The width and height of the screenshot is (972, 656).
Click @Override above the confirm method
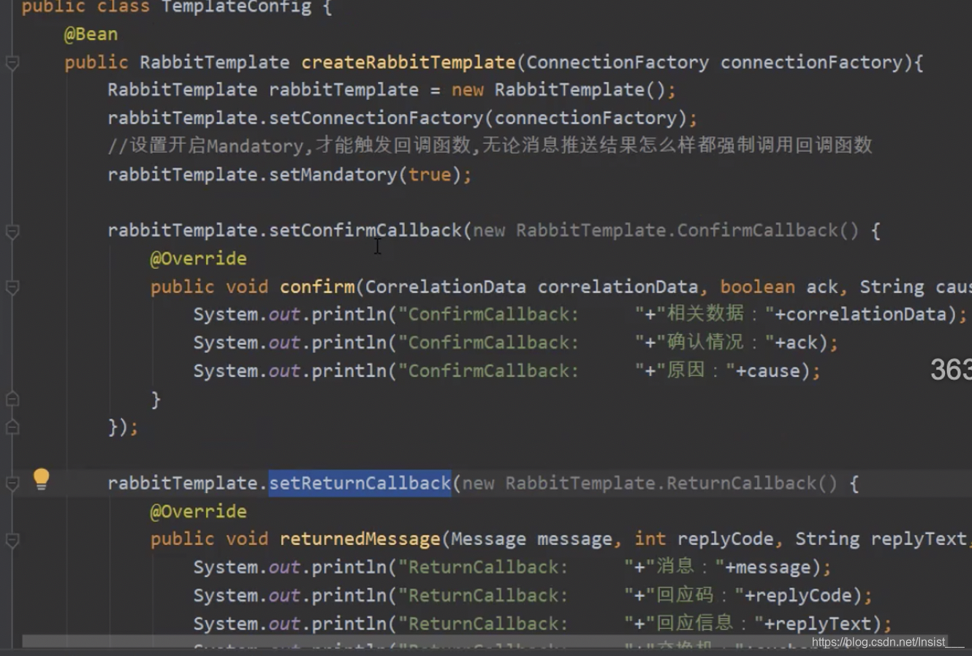198,259
